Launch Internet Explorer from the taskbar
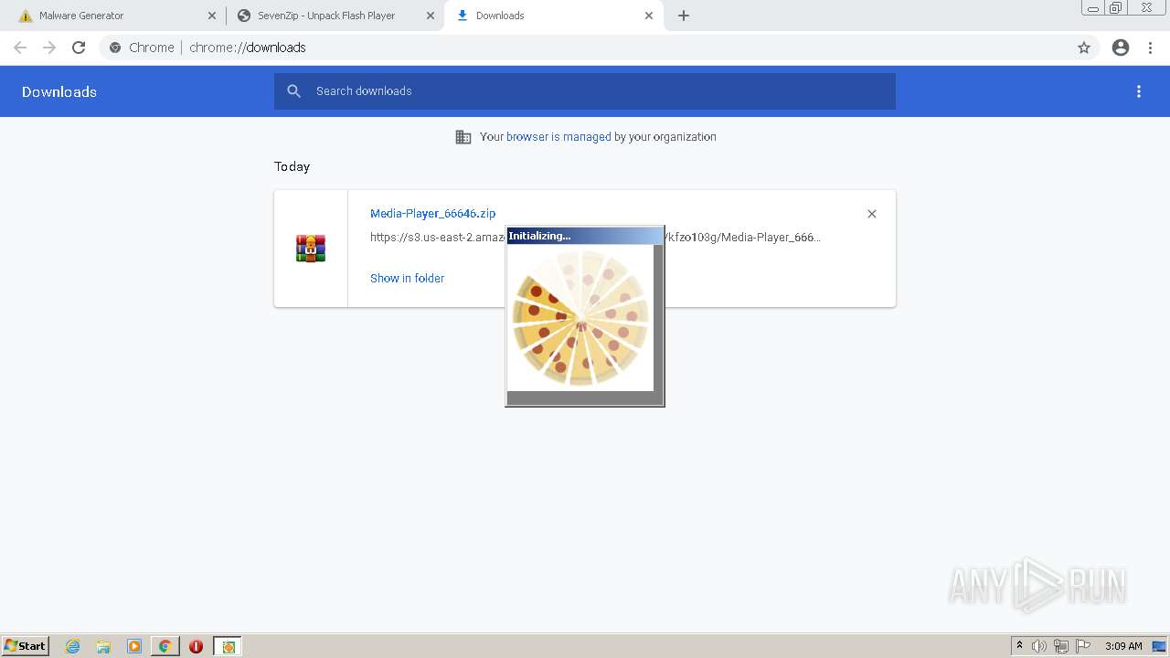This screenshot has height=658, width=1170. pos(73,646)
